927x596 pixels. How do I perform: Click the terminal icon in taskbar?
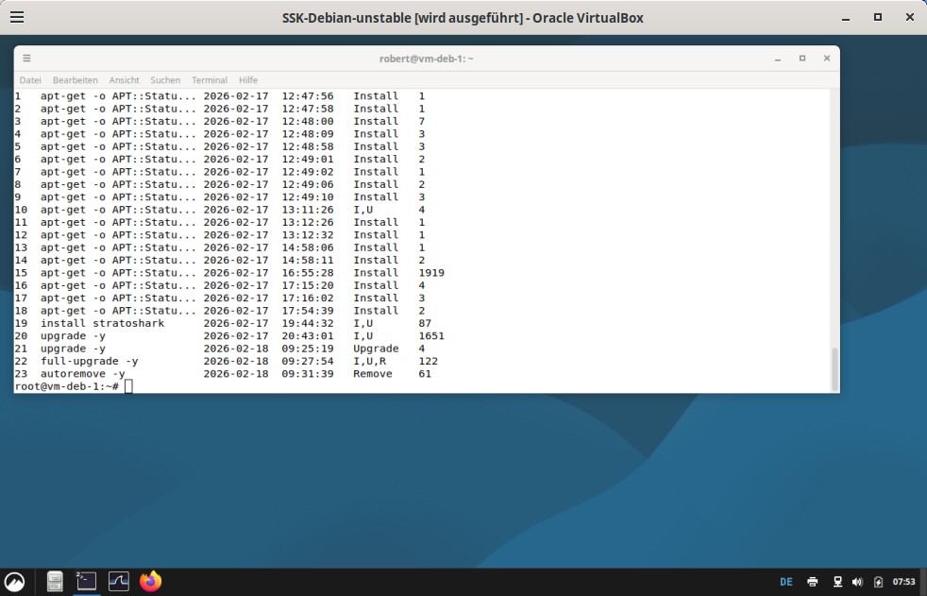87,581
